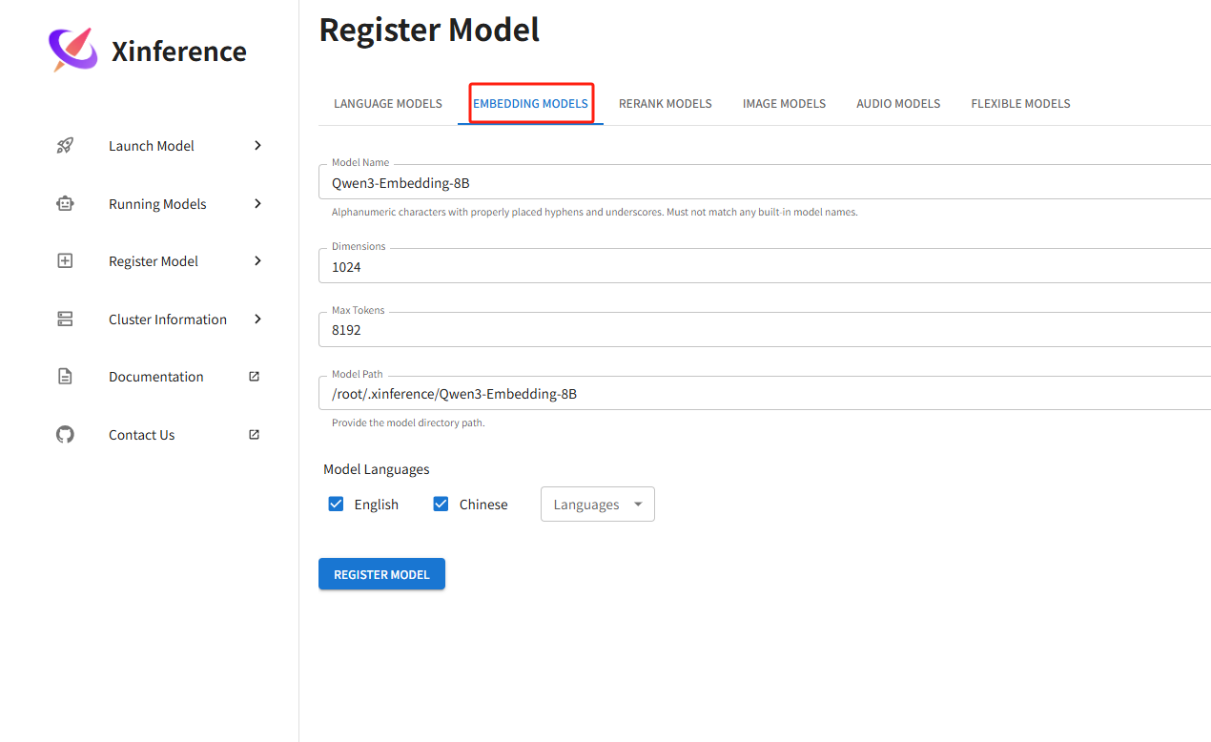
Task: Click 'Provide the model directory path.' hint
Action: tap(408, 423)
